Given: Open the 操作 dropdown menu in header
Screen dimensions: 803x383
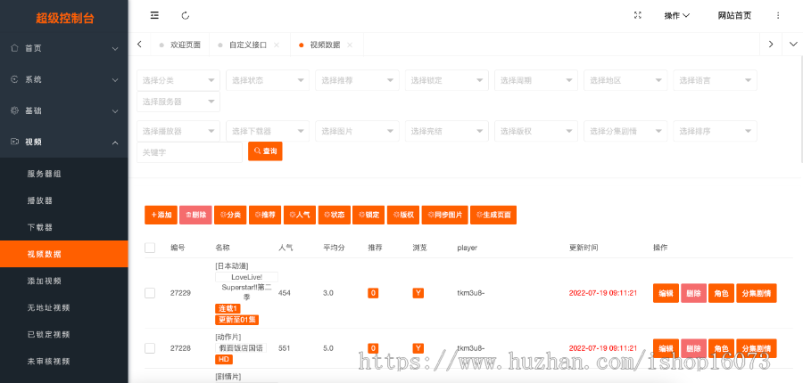Looking at the screenshot, I should [x=677, y=15].
